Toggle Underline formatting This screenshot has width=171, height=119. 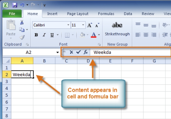tap(52, 35)
